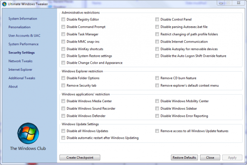Switch to Personalization section
The height and width of the screenshot is (165, 247).
pos(20,27)
